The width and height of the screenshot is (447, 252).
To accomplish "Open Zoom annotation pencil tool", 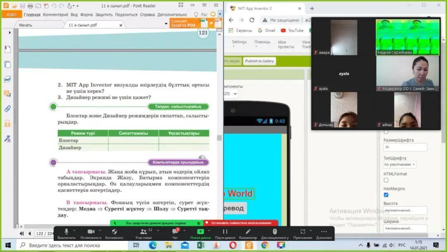I will pos(248,231).
